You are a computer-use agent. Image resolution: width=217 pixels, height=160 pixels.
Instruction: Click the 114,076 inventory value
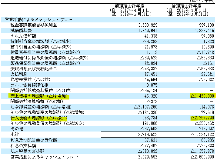click(x=206, y=107)
